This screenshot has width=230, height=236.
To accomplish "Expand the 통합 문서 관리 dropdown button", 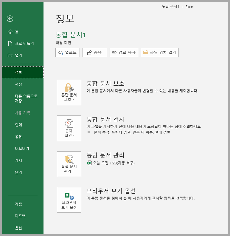I will (x=69, y=164).
